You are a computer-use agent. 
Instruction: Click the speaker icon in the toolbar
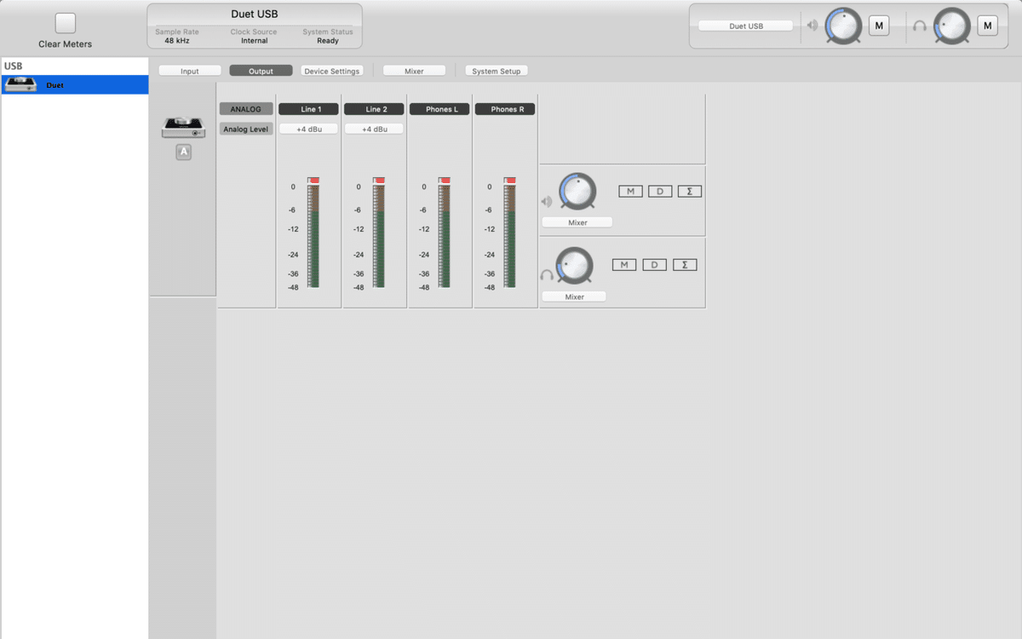point(812,26)
